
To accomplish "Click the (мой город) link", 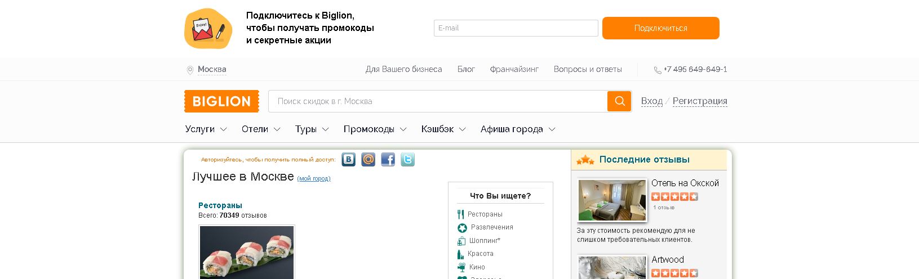I will point(314,178).
